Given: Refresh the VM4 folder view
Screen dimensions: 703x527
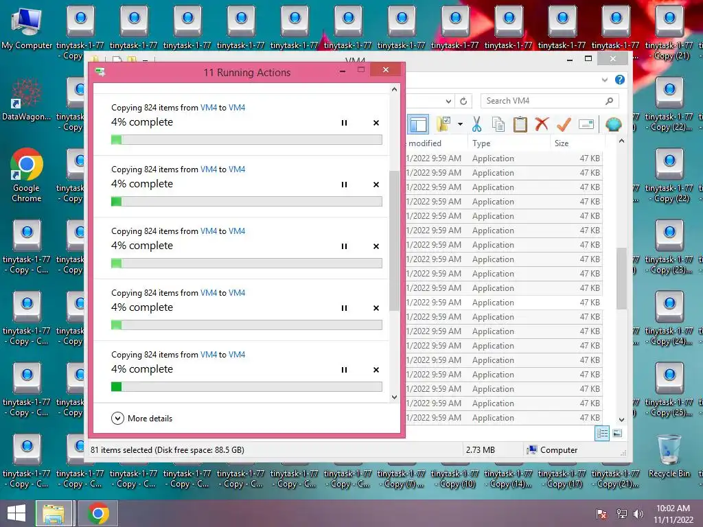Looking at the screenshot, I should 463,101.
